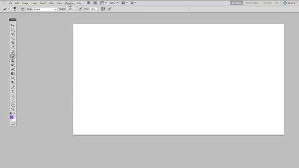This screenshot has width=299, height=168.
Task: Open the CS Live menu
Action: point(290,3)
